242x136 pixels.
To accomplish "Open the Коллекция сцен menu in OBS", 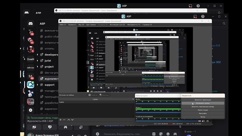I will [x=118, y=25].
